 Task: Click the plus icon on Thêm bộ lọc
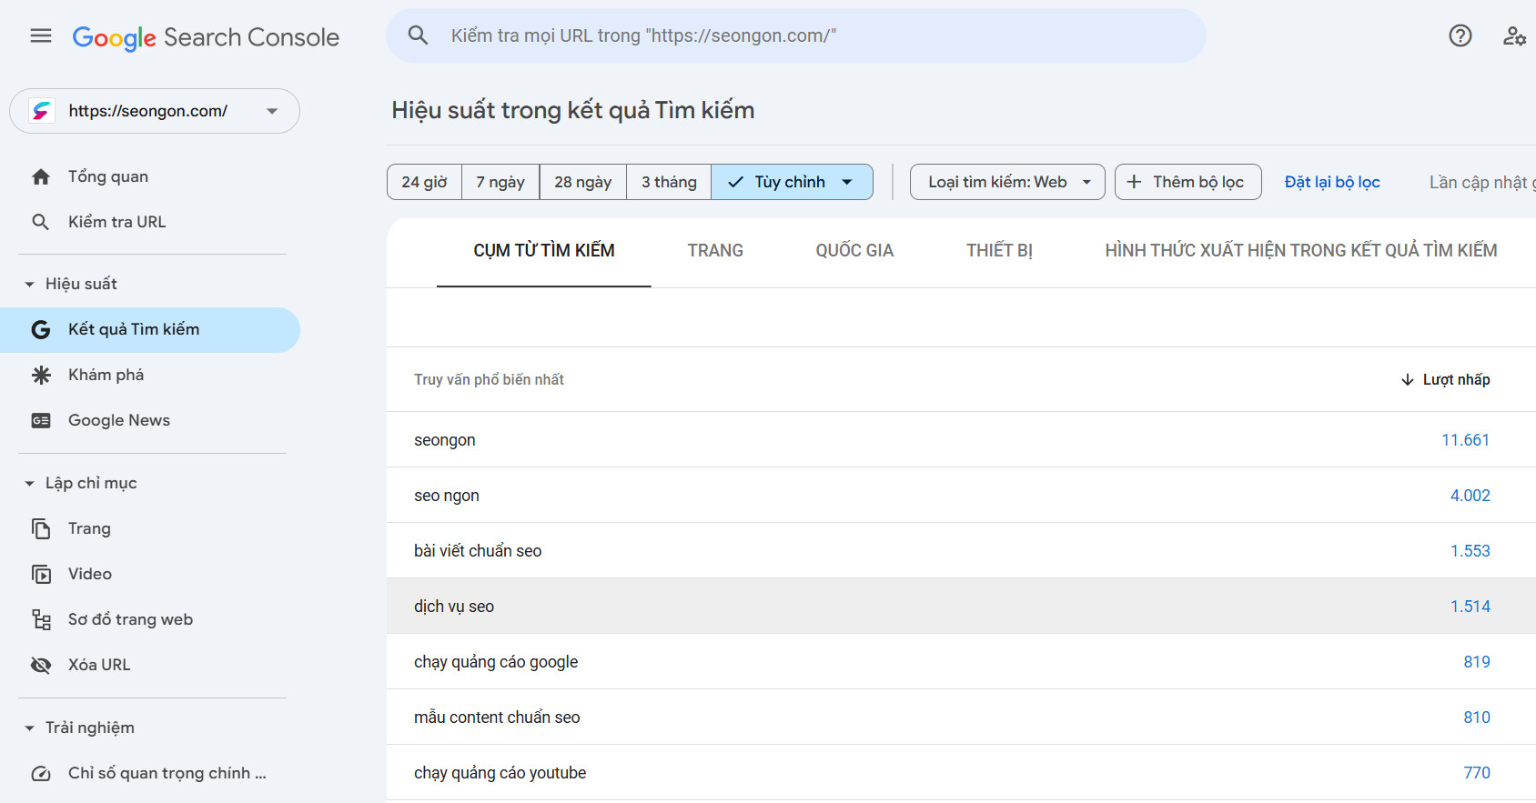1134,182
